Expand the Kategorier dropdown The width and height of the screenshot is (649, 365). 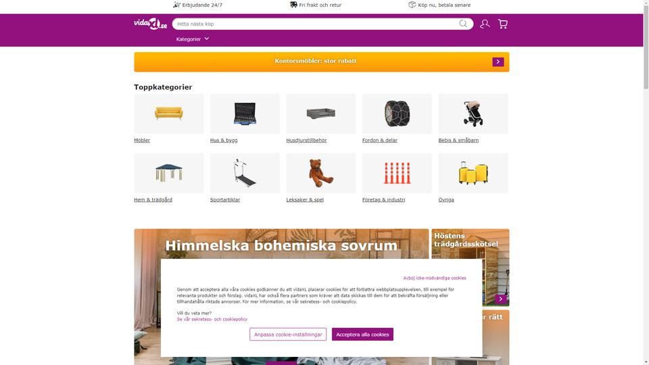(193, 39)
